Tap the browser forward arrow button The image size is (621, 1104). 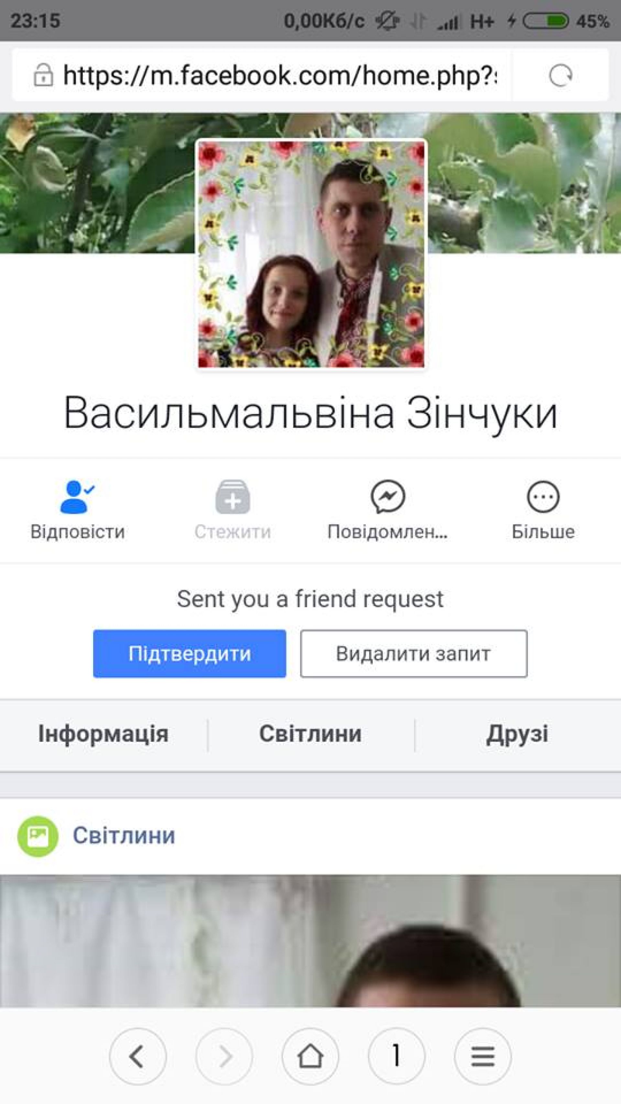(x=224, y=1056)
